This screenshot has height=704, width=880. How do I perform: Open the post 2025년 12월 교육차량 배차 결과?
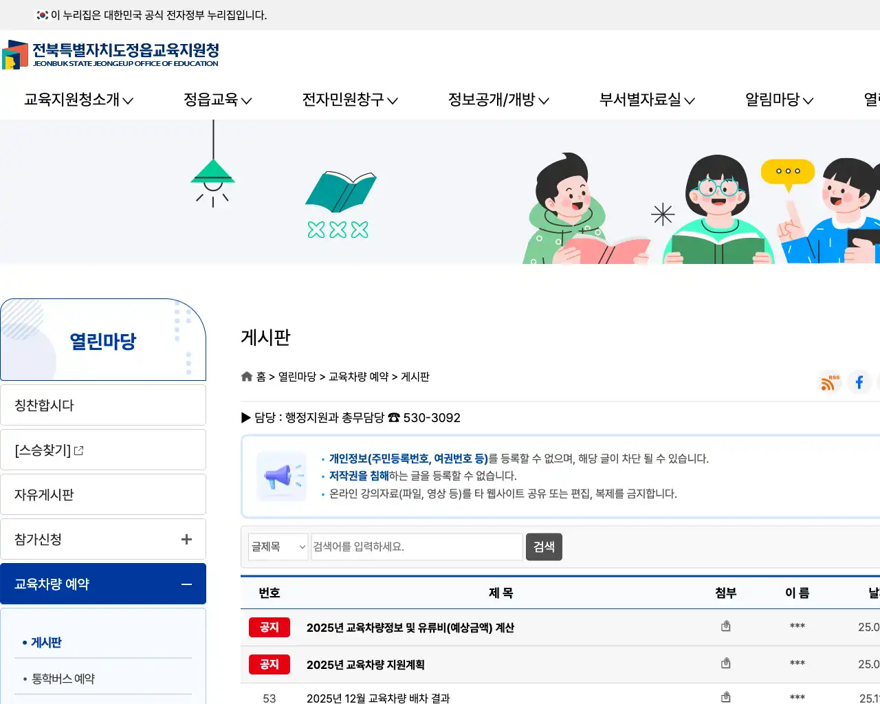point(378,698)
